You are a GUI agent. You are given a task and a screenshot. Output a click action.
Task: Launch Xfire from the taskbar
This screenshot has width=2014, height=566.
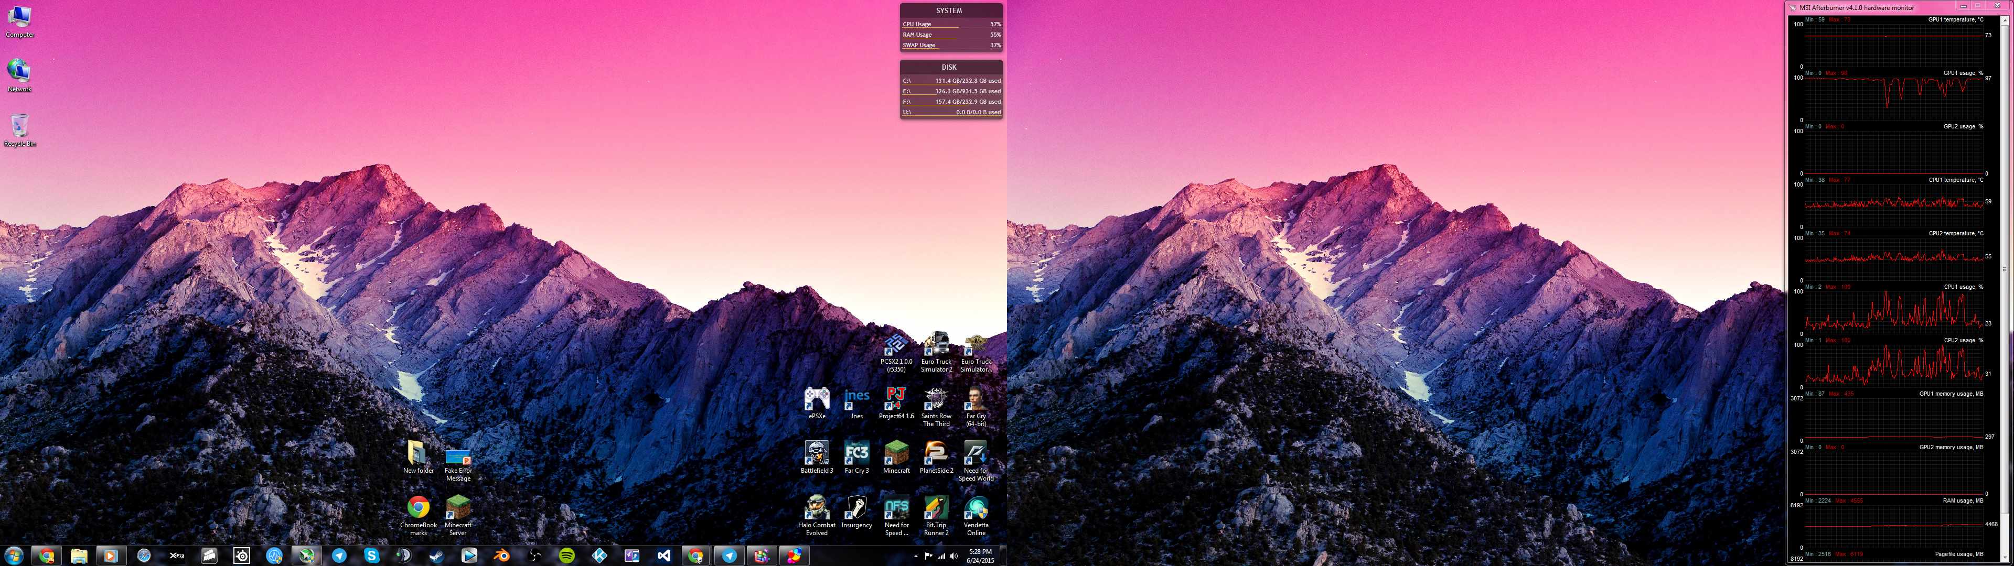(177, 556)
